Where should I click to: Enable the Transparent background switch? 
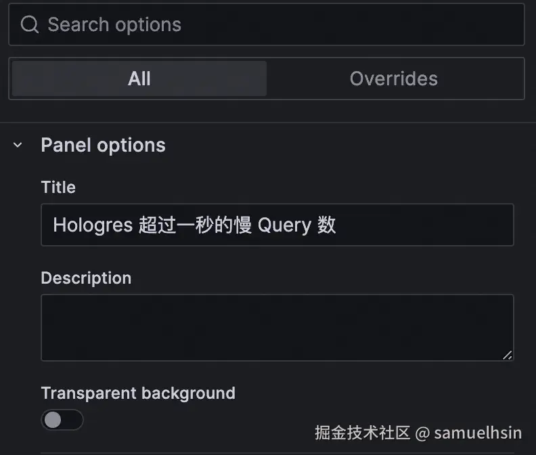pos(62,420)
